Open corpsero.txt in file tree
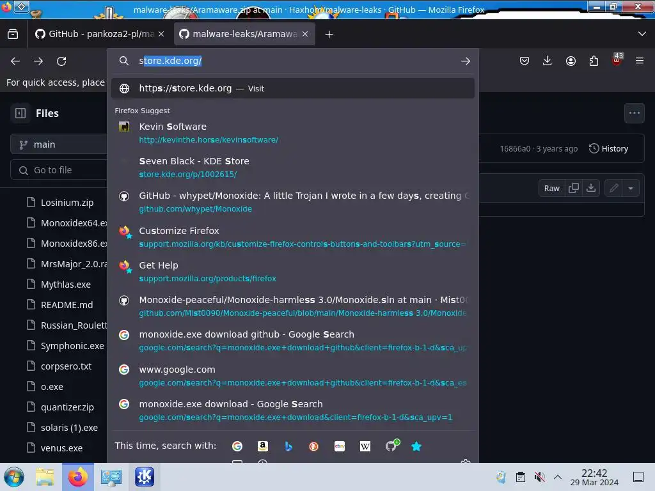Viewport: 655px width, 491px height. coord(67,366)
